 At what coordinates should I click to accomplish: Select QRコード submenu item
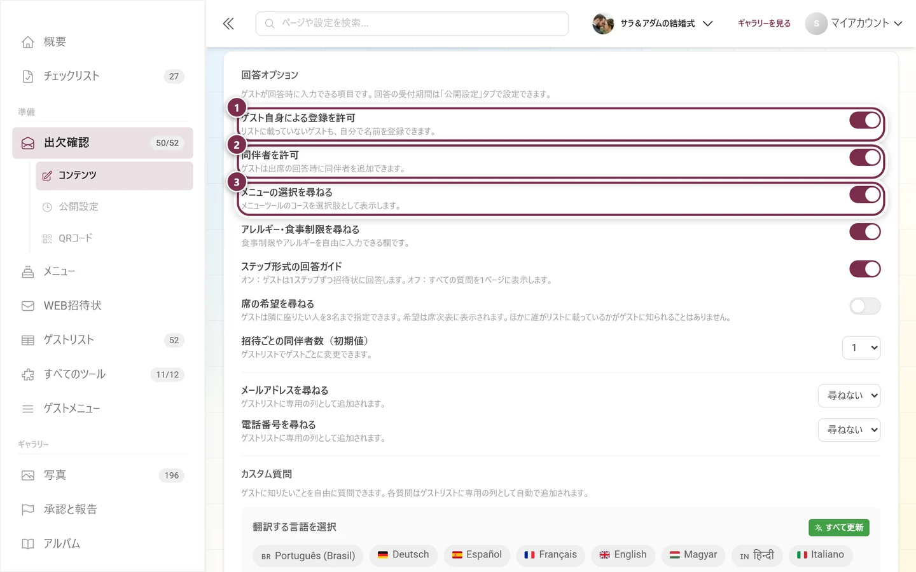click(114, 238)
